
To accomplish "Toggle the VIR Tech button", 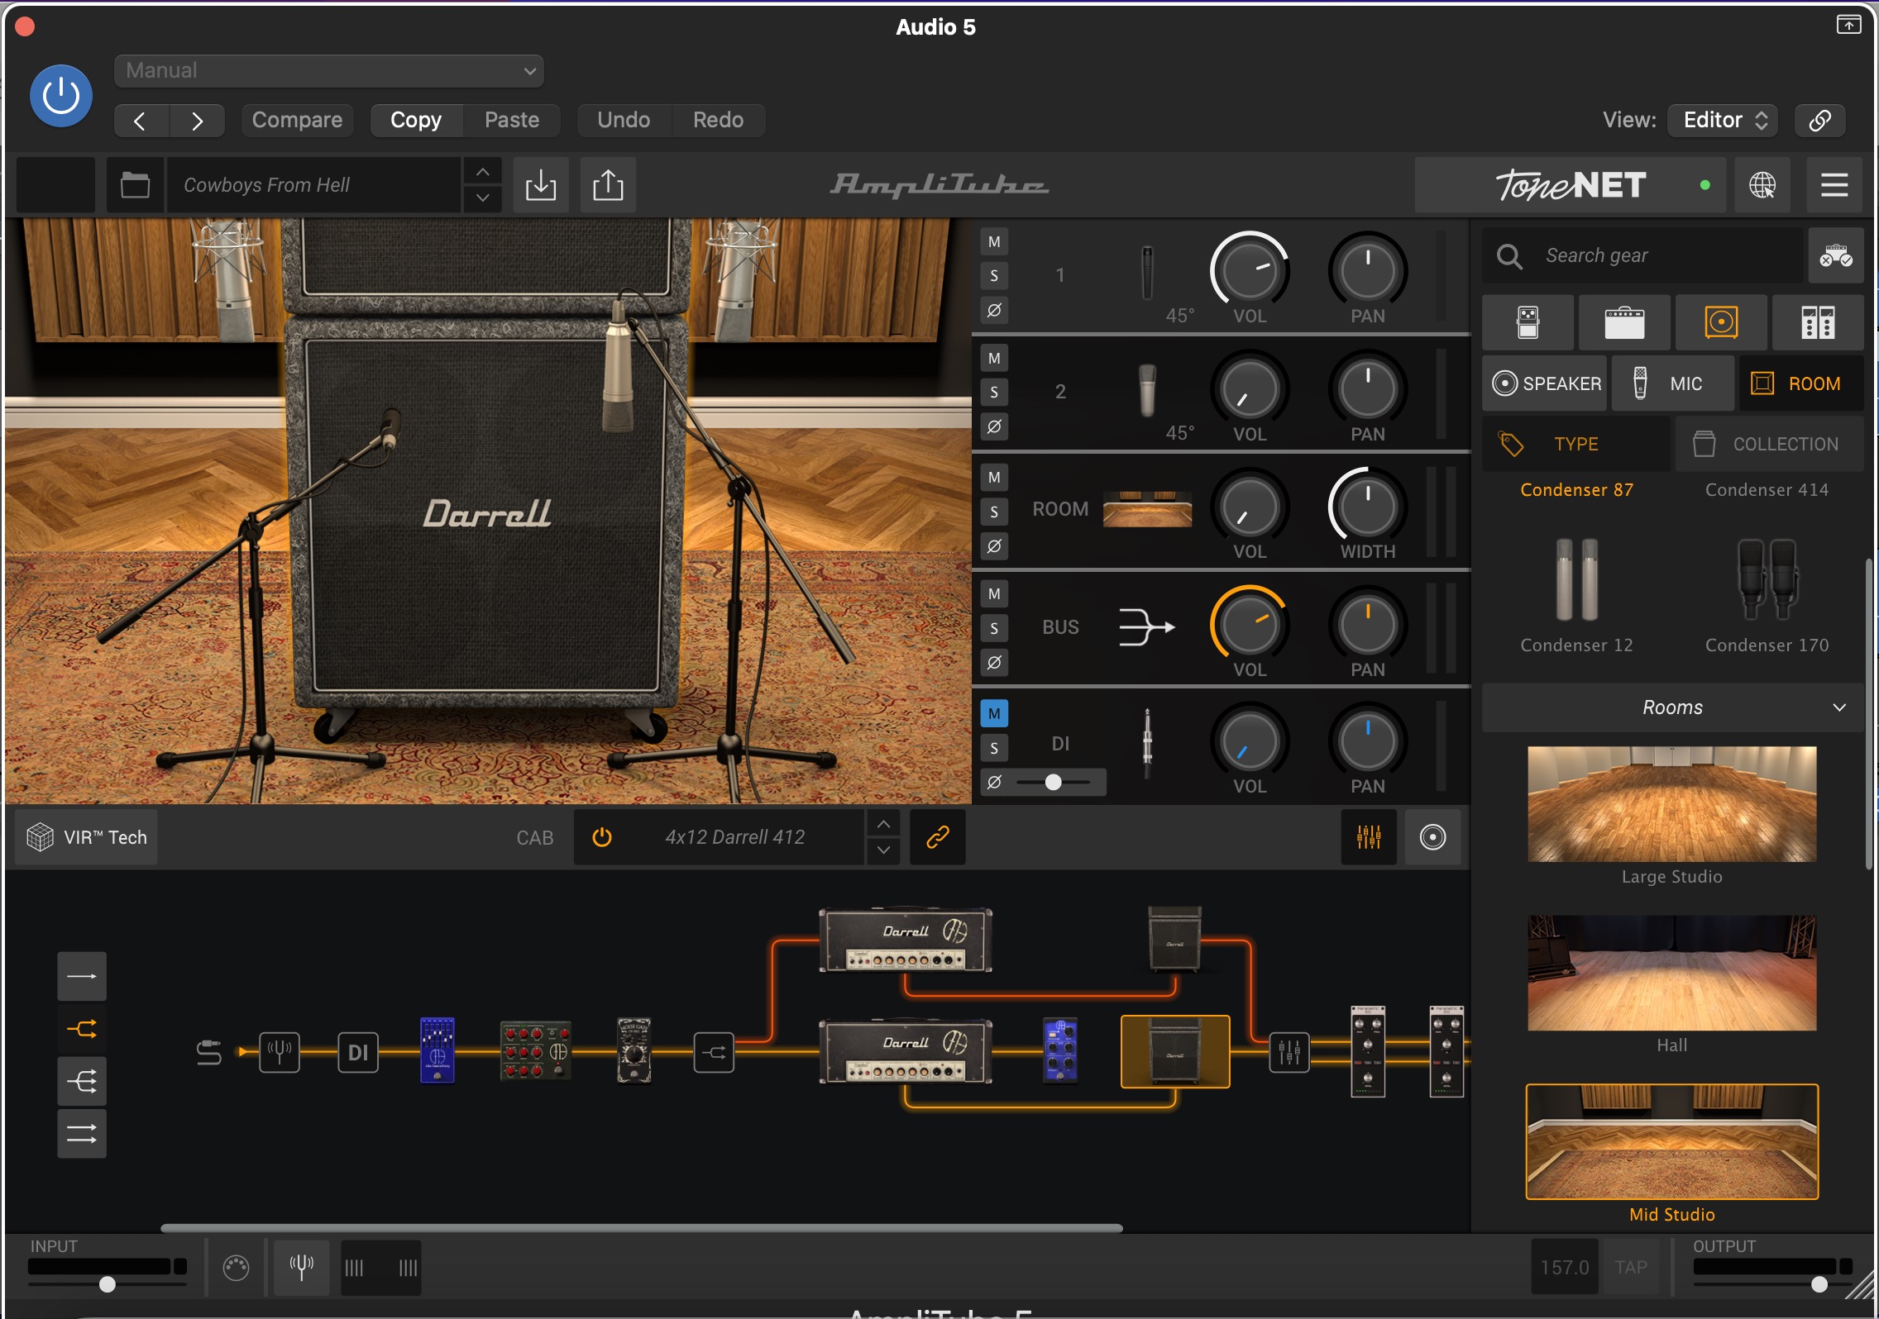I will (87, 838).
